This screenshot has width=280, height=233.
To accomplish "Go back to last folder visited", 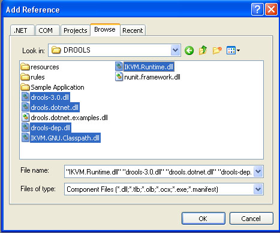I will pyautogui.click(x=189, y=50).
